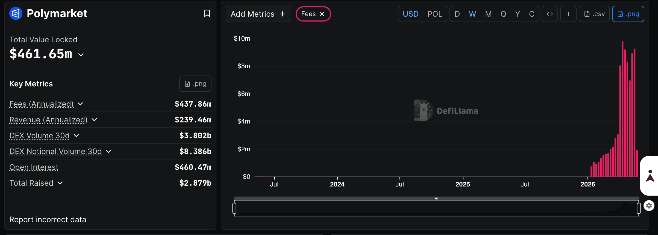
Task: Expand Revenue (Annualized) details
Action: tap(94, 120)
